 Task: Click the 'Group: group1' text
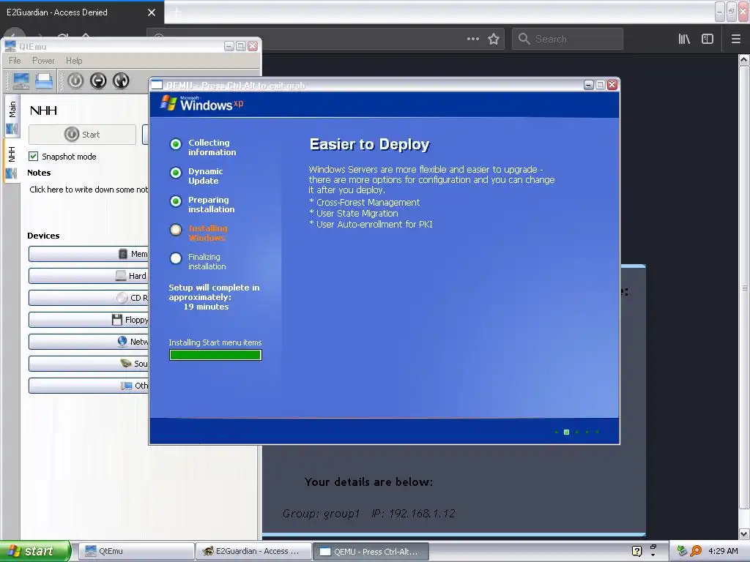click(321, 514)
